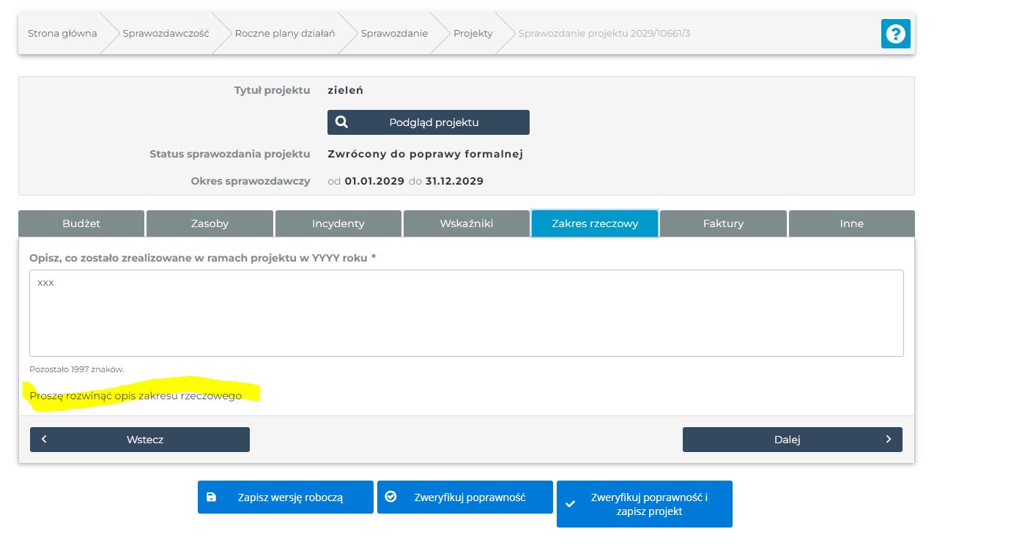Click circled checkmark icon on Zweryfikuj poprawność
The image size is (1030, 559).
pyautogui.click(x=391, y=497)
